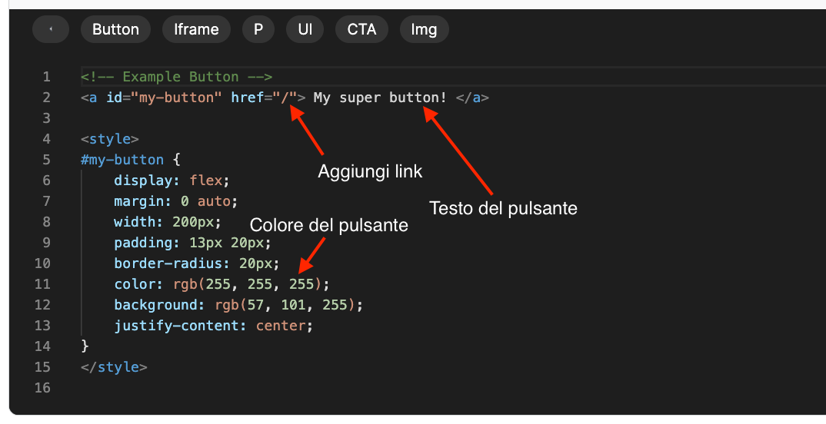Image resolution: width=826 pixels, height=424 pixels.
Task: Select the P snippet chip
Action: pyautogui.click(x=258, y=29)
